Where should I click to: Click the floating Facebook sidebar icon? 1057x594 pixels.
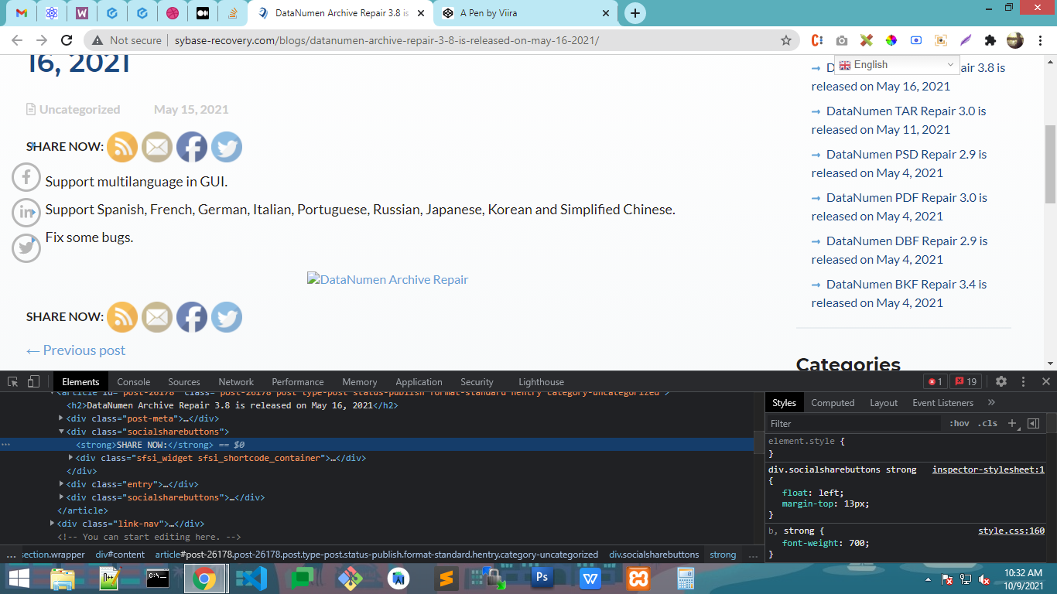pyautogui.click(x=26, y=177)
